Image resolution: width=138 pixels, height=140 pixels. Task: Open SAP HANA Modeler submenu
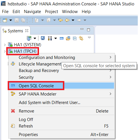tap(61, 94)
